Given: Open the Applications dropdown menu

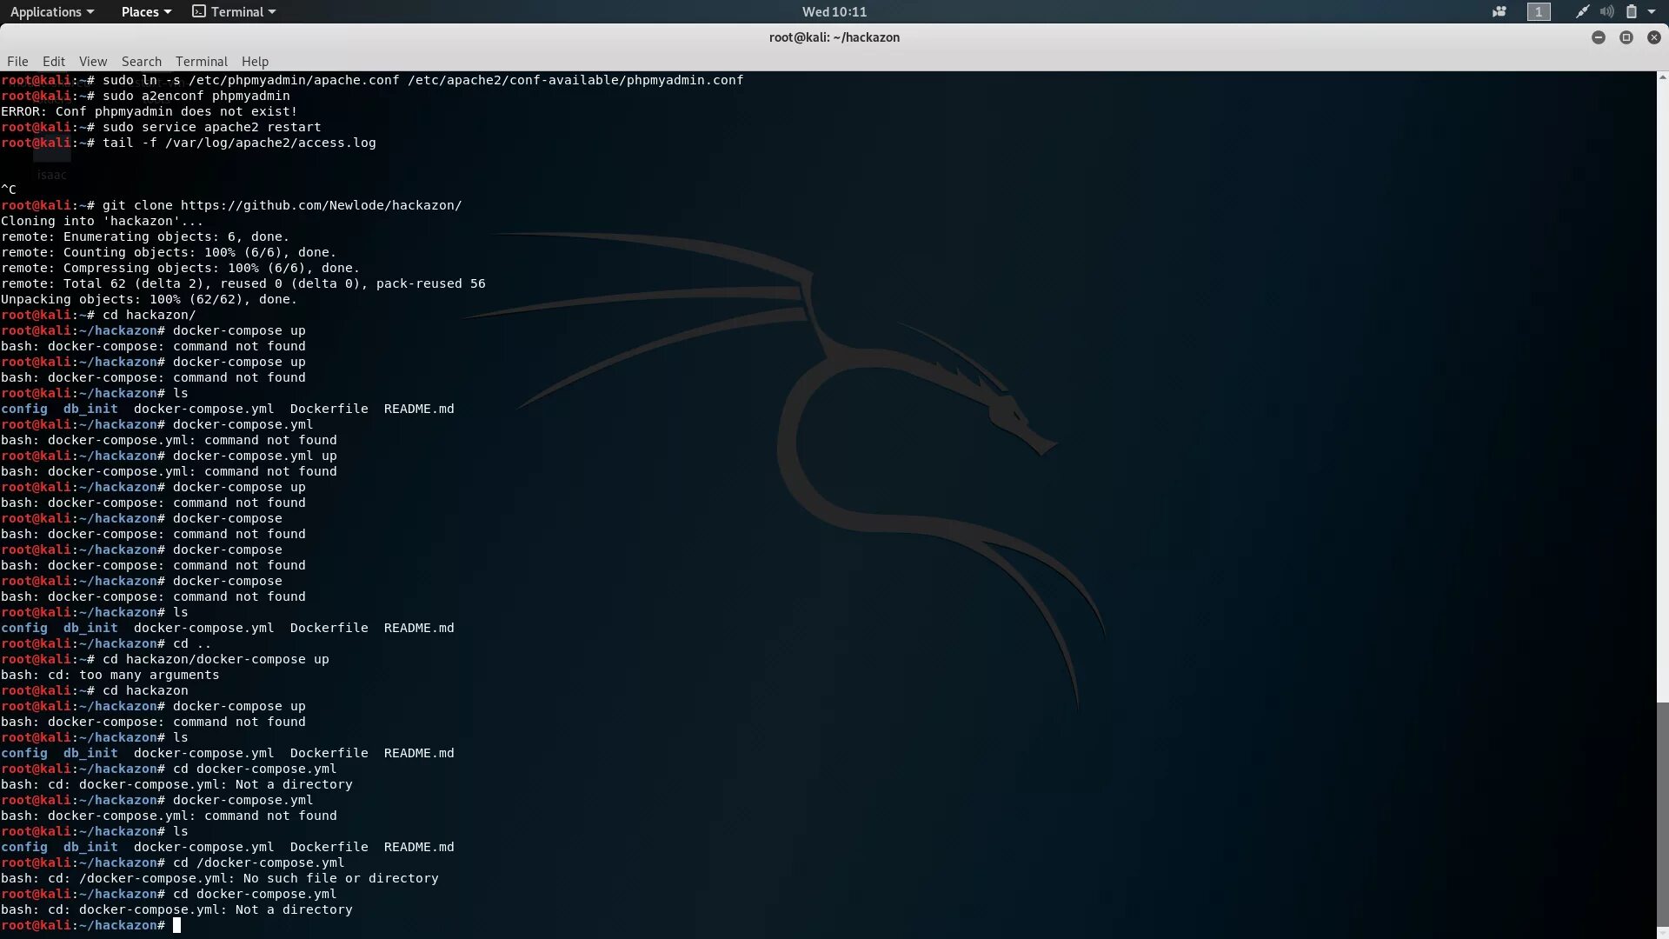Looking at the screenshot, I should point(51,11).
